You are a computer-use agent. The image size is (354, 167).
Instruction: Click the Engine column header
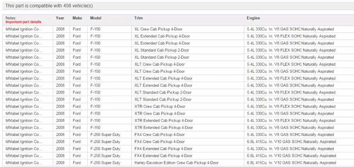(x=253, y=18)
